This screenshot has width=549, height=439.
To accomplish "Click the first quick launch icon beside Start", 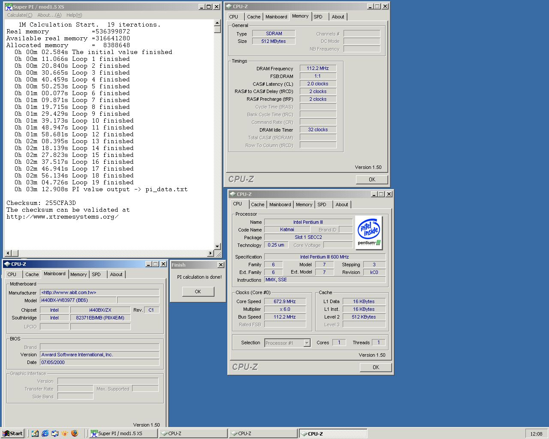I will click(35, 433).
